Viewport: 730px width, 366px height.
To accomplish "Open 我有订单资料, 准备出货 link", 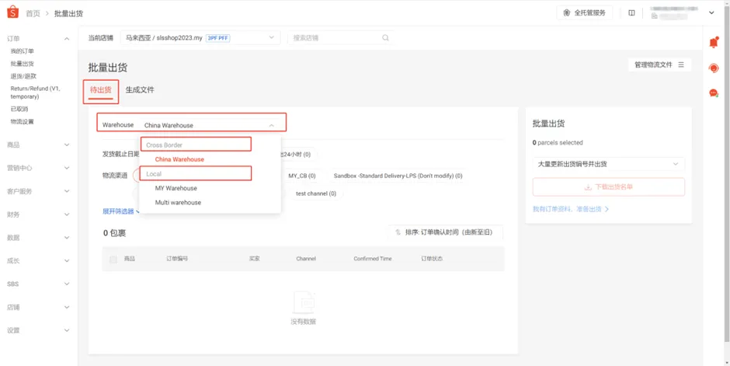I will 571,210.
